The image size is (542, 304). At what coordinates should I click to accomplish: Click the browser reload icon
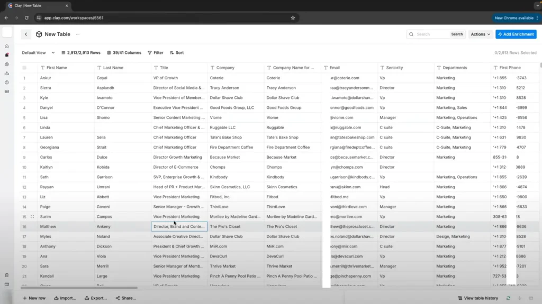26,17
